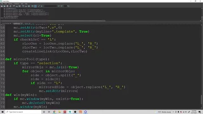This screenshot has height=114, width=203.
Task: Click 'mc.window(myWin)' on line 78
Action: click(30, 107)
